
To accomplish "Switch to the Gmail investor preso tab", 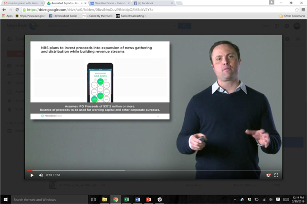I will pos(22,3).
